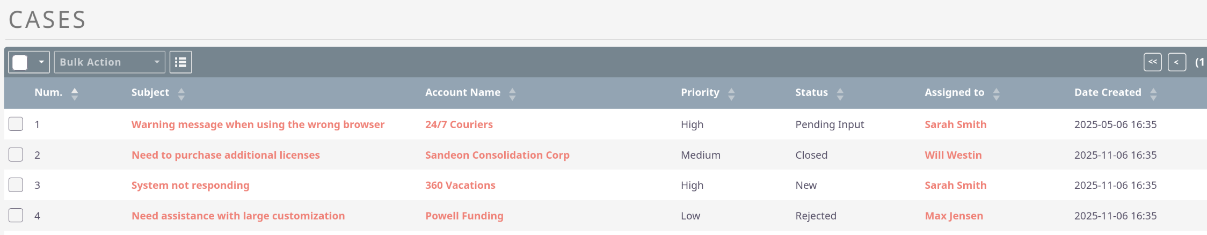Screen dimensions: 1207x235
Task: Go to first page of cases
Action: (1152, 62)
